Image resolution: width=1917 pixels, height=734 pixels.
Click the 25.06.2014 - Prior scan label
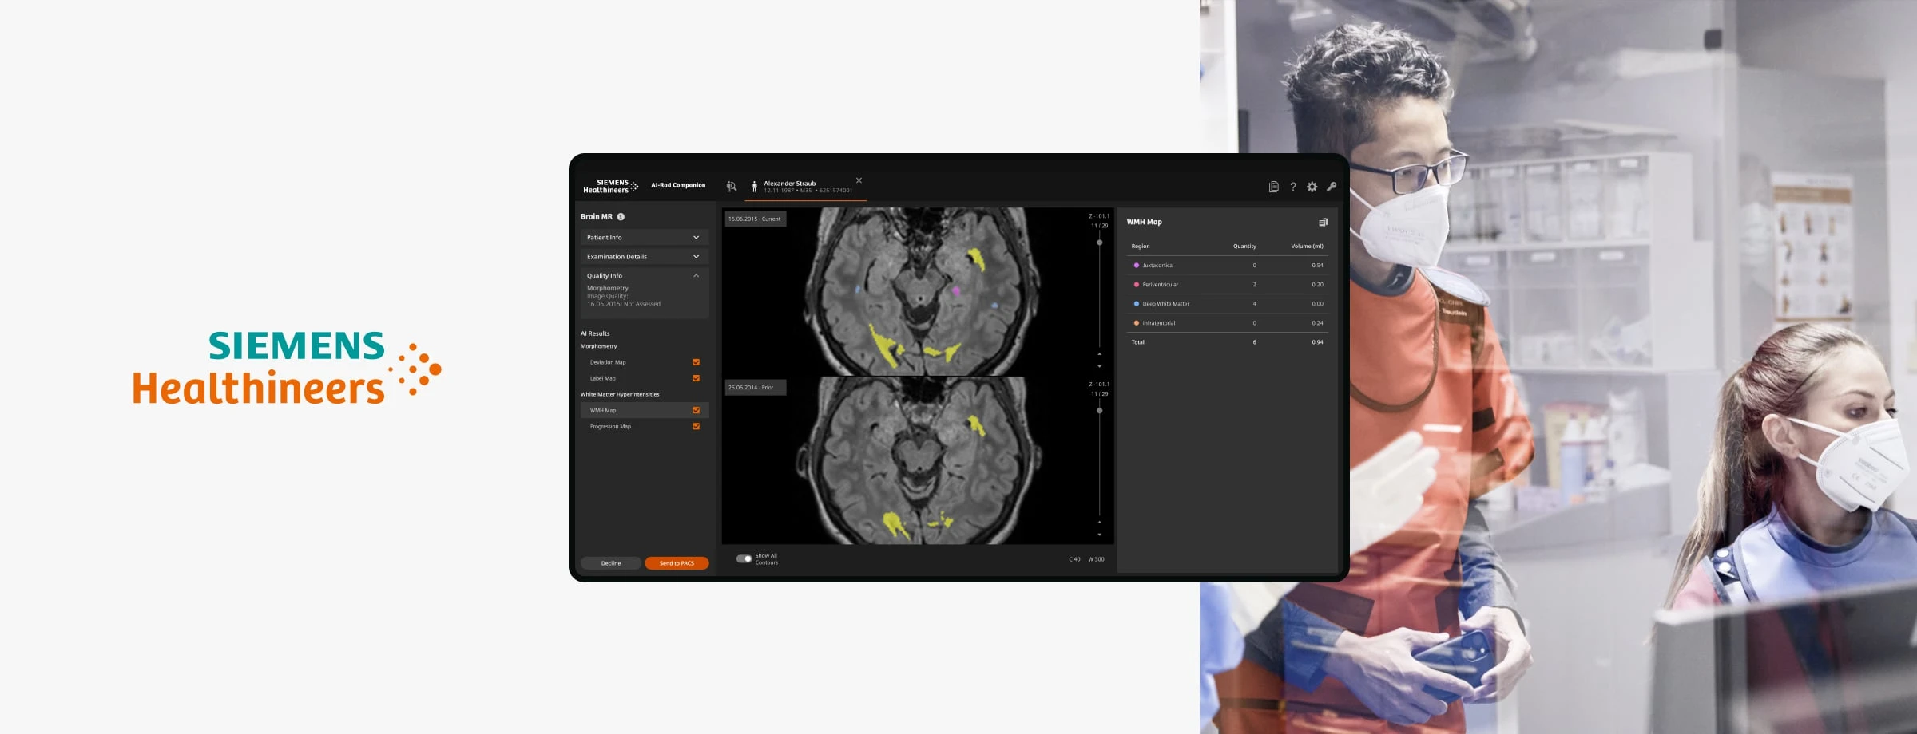point(755,388)
